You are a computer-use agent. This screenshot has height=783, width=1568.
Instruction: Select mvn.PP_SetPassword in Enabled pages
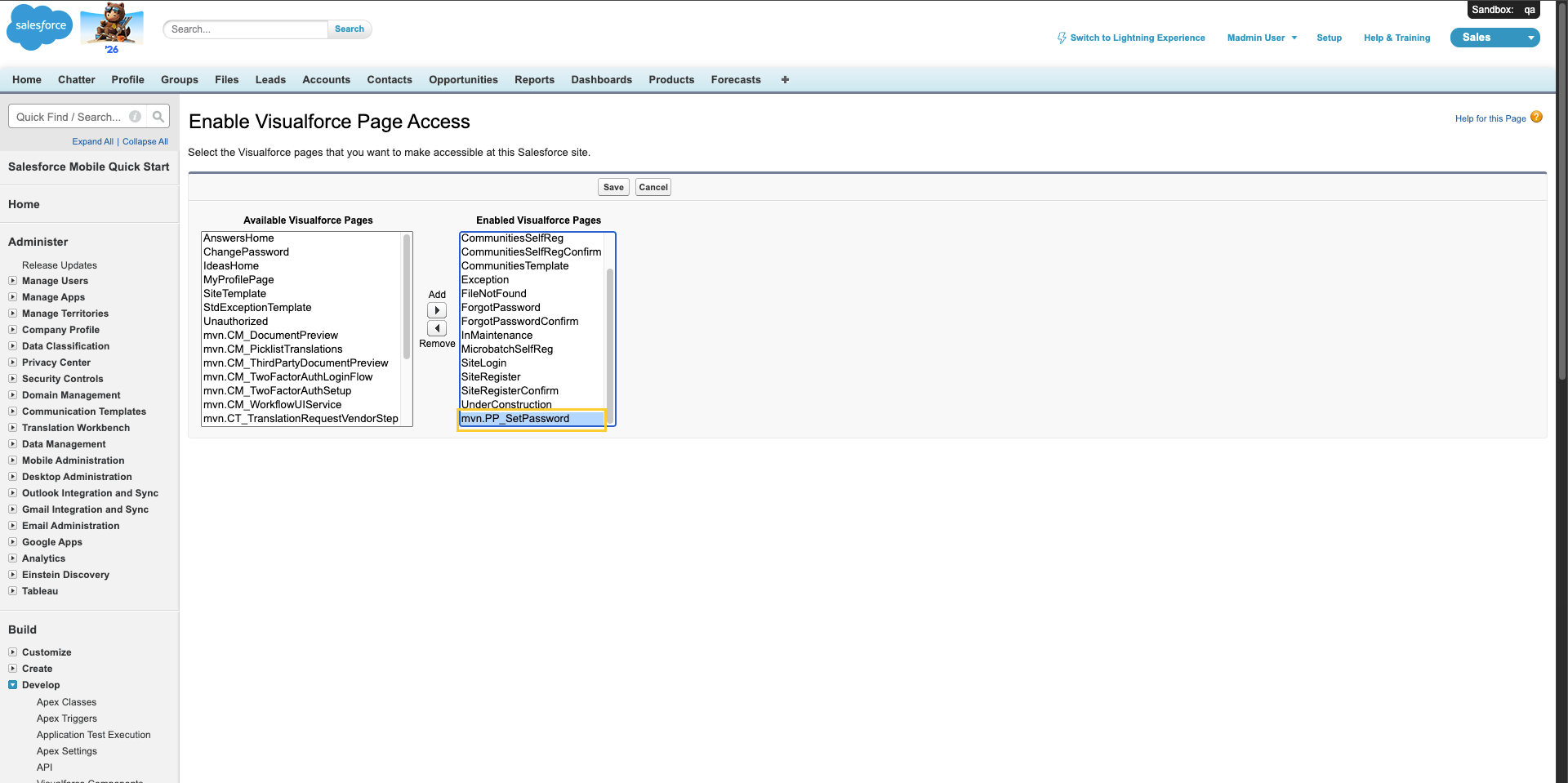click(532, 419)
